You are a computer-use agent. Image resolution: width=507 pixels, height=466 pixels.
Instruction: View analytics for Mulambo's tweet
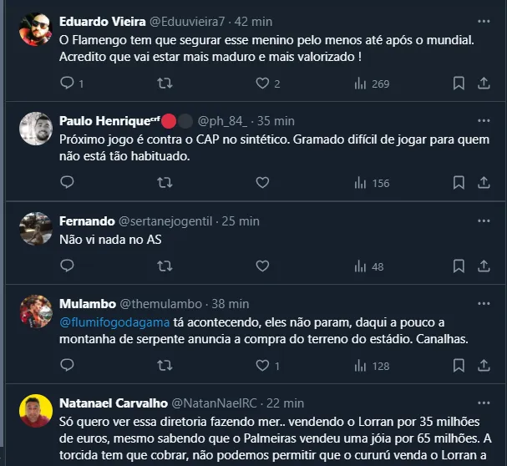361,365
